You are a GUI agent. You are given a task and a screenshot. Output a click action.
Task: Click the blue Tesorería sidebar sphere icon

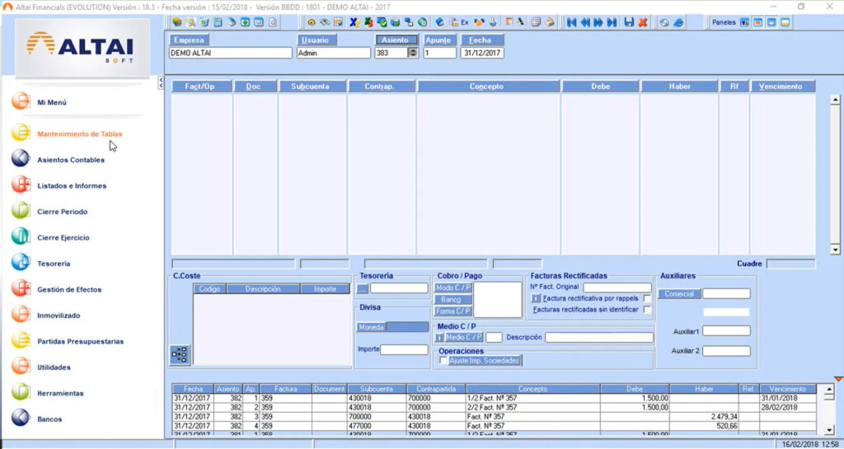(21, 263)
